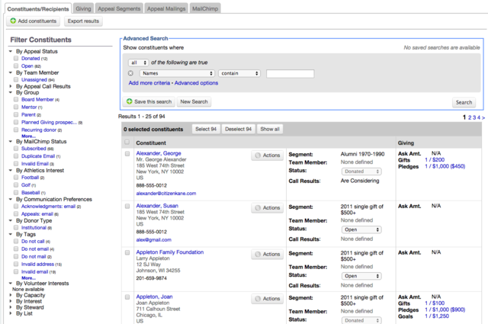Toggle the select-all checkbox in Constituent header

[127, 143]
